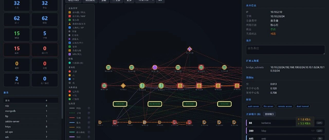This screenshot has width=329, height=140.
Task: Open the 更多 menu
Action: pos(129,1)
